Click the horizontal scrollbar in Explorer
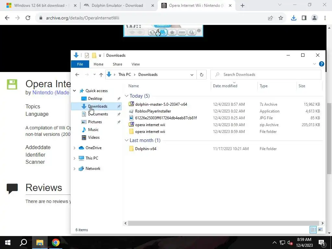This screenshot has width=332, height=249. (223, 223)
